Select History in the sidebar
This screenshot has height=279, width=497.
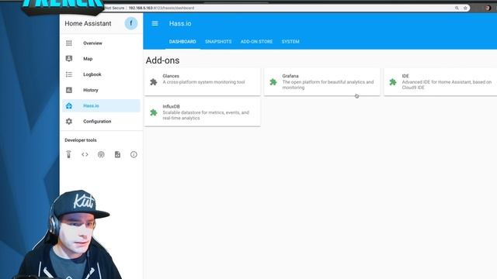tap(101, 90)
